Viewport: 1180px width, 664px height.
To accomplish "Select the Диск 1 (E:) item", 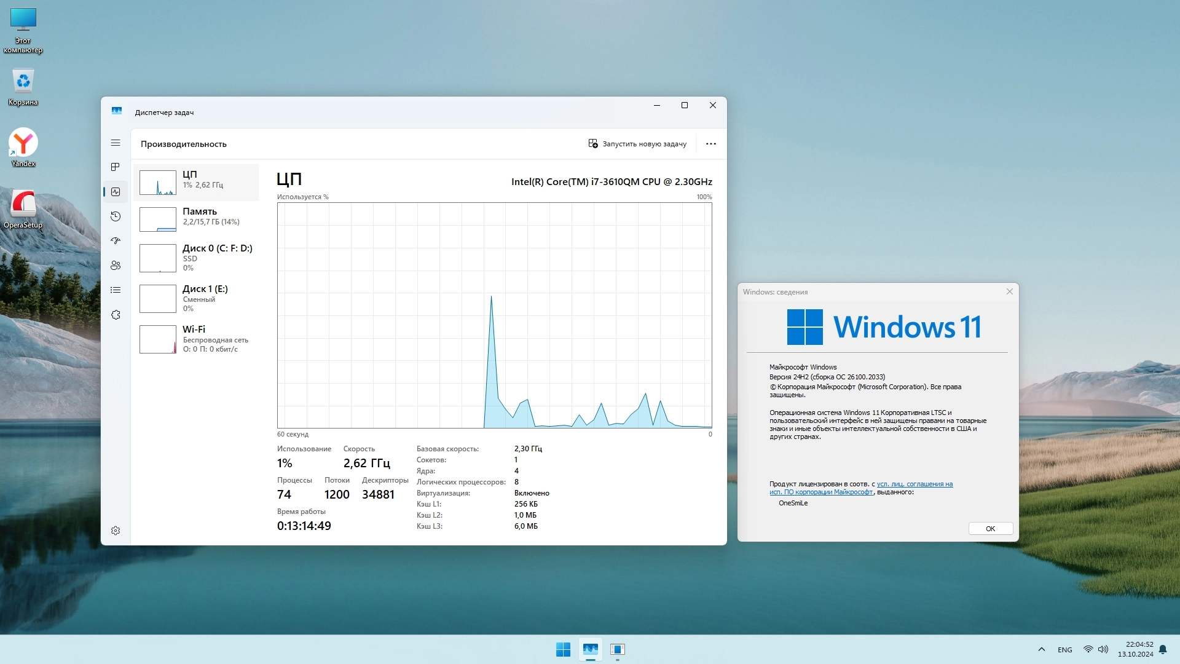I will point(197,298).
